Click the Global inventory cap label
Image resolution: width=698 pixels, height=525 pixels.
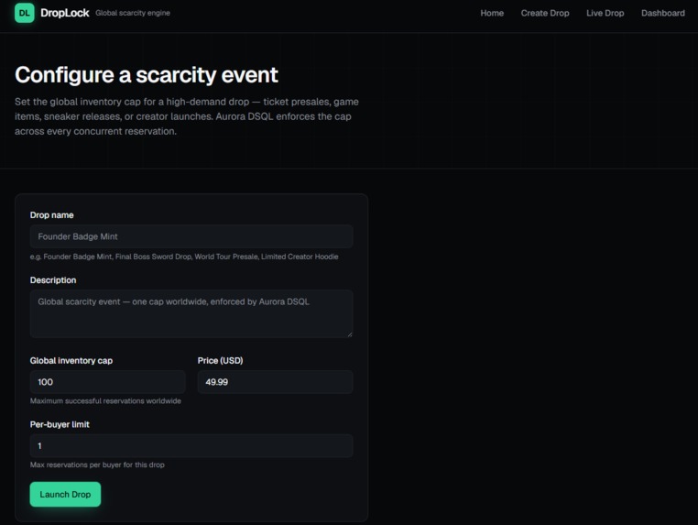(x=71, y=361)
